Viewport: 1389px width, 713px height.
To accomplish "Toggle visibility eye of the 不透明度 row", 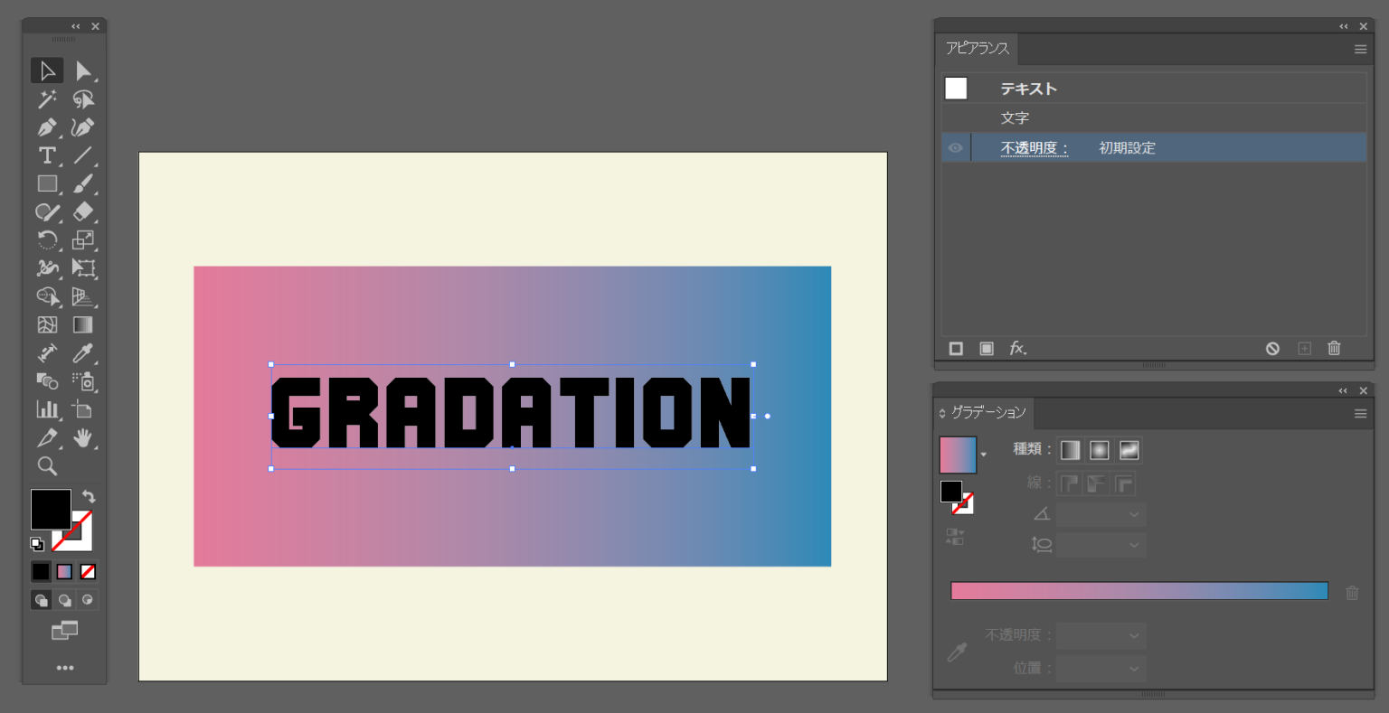I will click(x=955, y=148).
